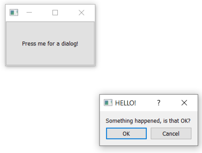Screen dimensions: 202x153
Task: Click the dialog title bar beside HELLO!
Action: (x=146, y=103)
